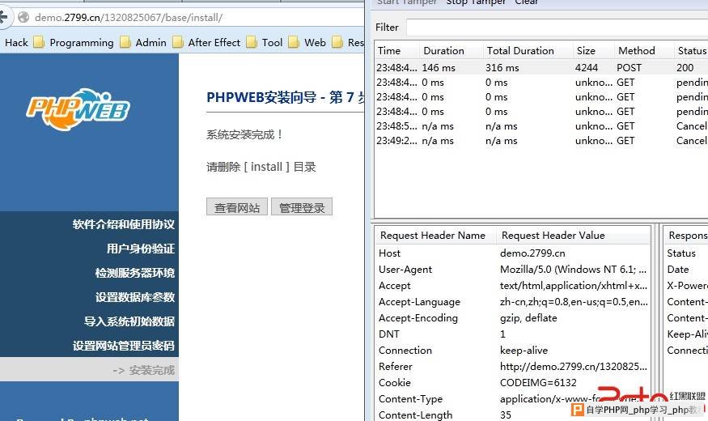
Task: Click 软件介绍和使用协议 step in sidebar
Action: point(123,224)
